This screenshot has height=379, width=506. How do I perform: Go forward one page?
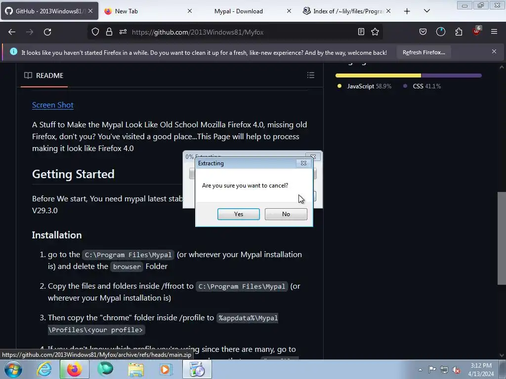click(30, 32)
